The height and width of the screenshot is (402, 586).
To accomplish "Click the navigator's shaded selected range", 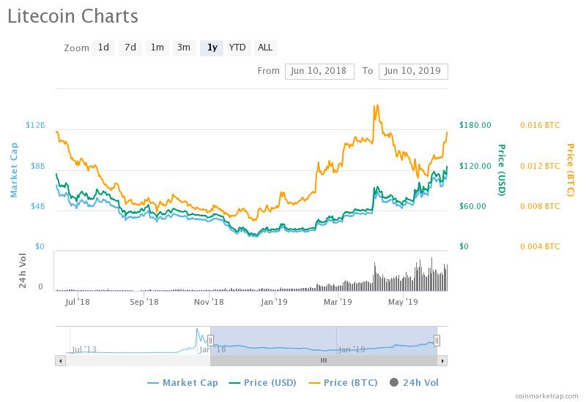I will (324, 341).
